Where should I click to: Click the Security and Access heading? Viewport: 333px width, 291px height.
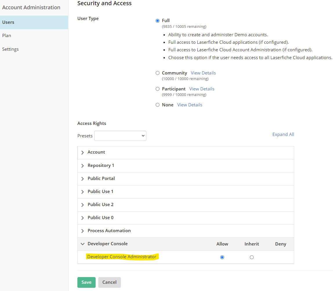pyautogui.click(x=105, y=3)
